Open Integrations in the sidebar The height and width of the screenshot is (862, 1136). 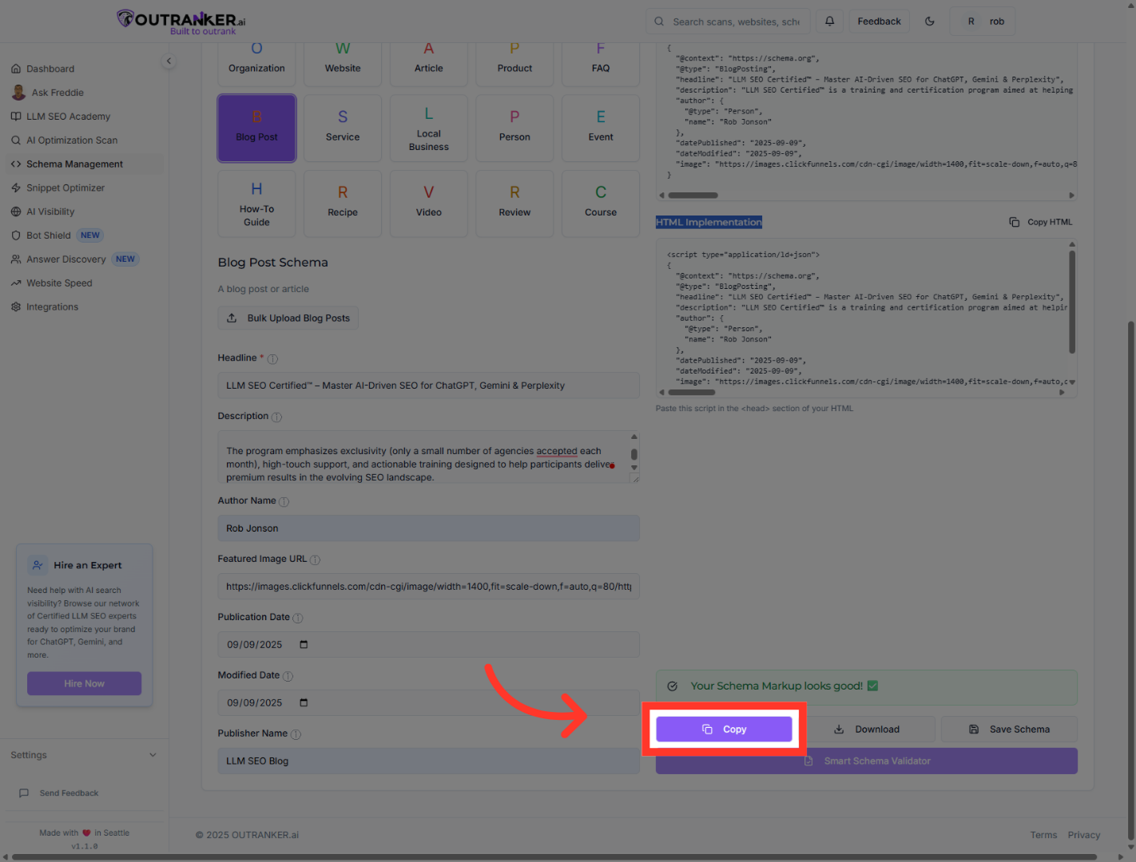click(85, 307)
